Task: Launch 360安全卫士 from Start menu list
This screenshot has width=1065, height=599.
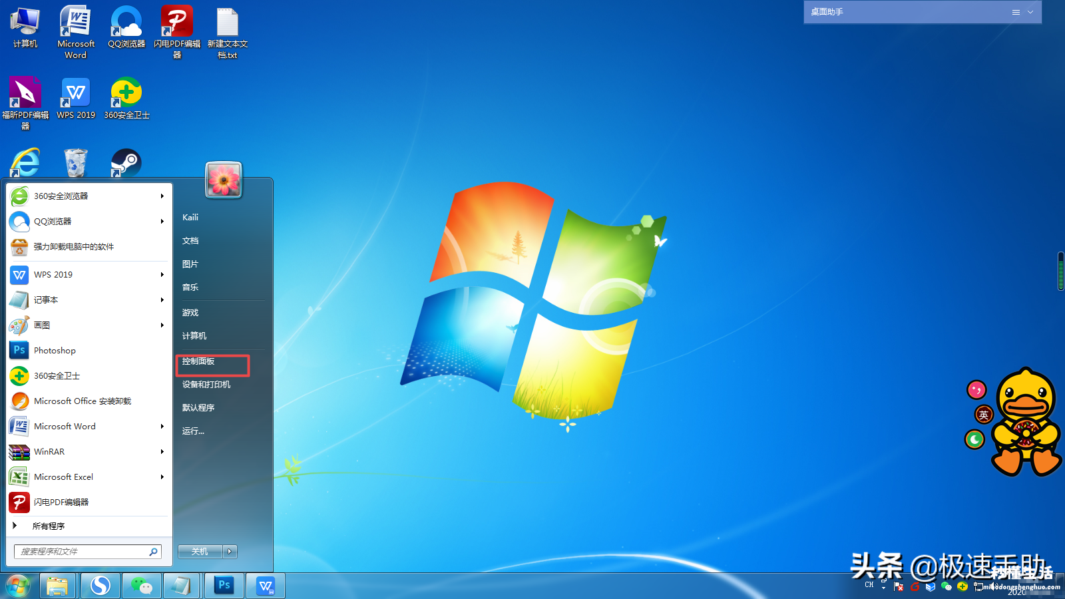Action: point(89,376)
